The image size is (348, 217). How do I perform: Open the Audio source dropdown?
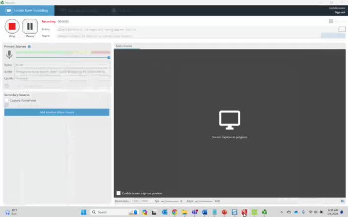61,71
